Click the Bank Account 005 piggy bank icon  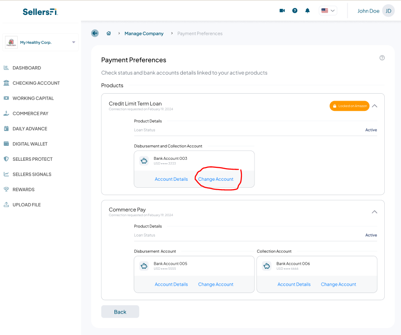pos(144,266)
